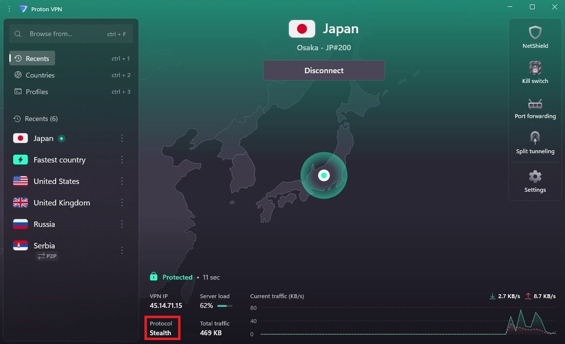Click the search magnifier in Browse from field
This screenshot has height=344, width=565.
(18, 34)
